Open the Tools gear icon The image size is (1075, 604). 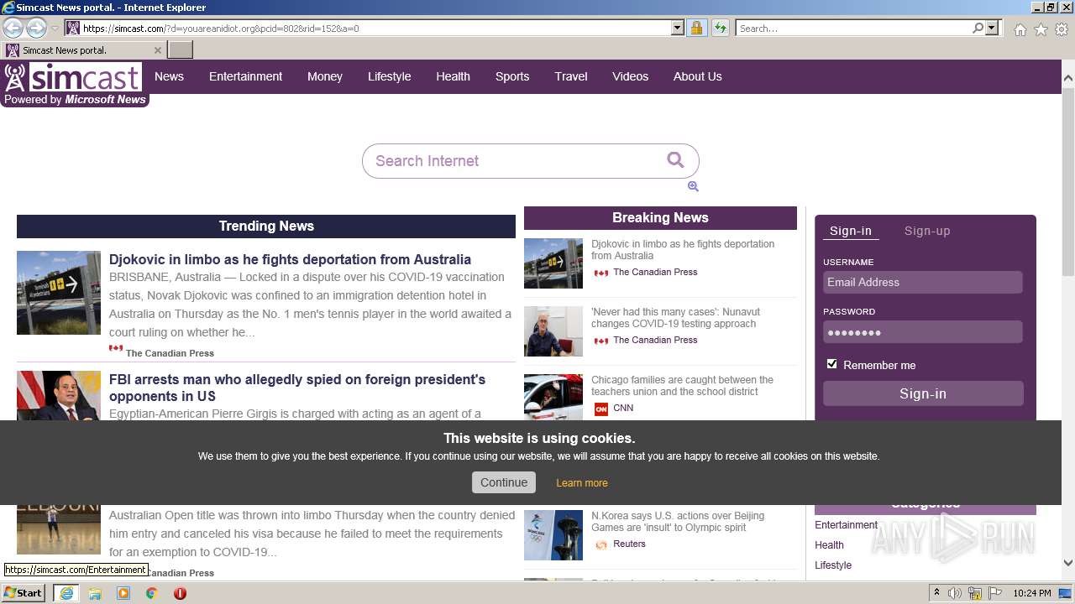[x=1062, y=29]
